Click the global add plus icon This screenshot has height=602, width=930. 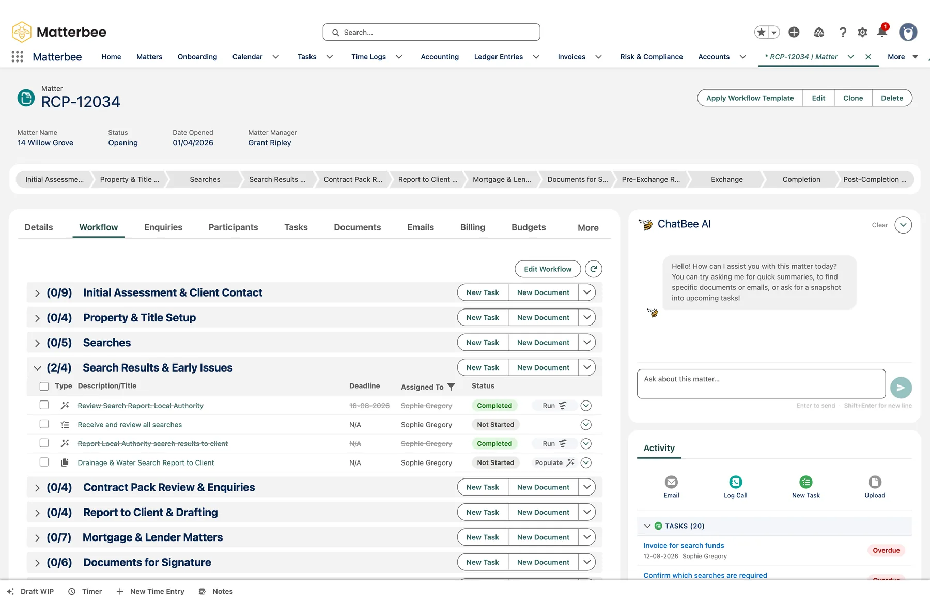click(794, 32)
